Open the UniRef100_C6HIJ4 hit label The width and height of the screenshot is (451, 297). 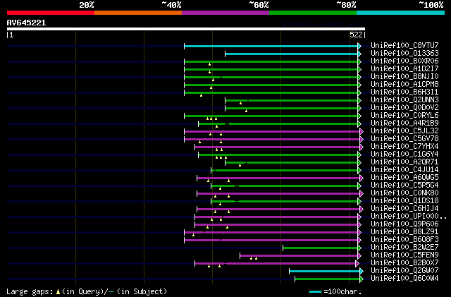click(x=404, y=209)
